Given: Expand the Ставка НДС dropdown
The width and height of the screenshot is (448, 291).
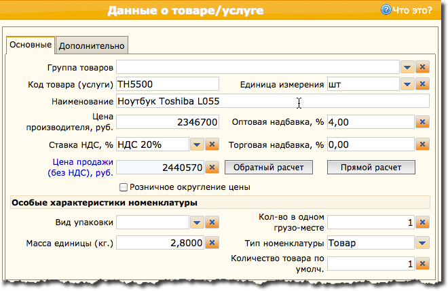Looking at the screenshot, I should (195, 144).
